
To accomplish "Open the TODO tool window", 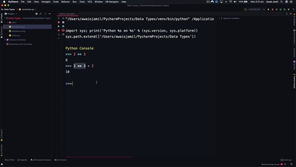I will tap(10, 160).
